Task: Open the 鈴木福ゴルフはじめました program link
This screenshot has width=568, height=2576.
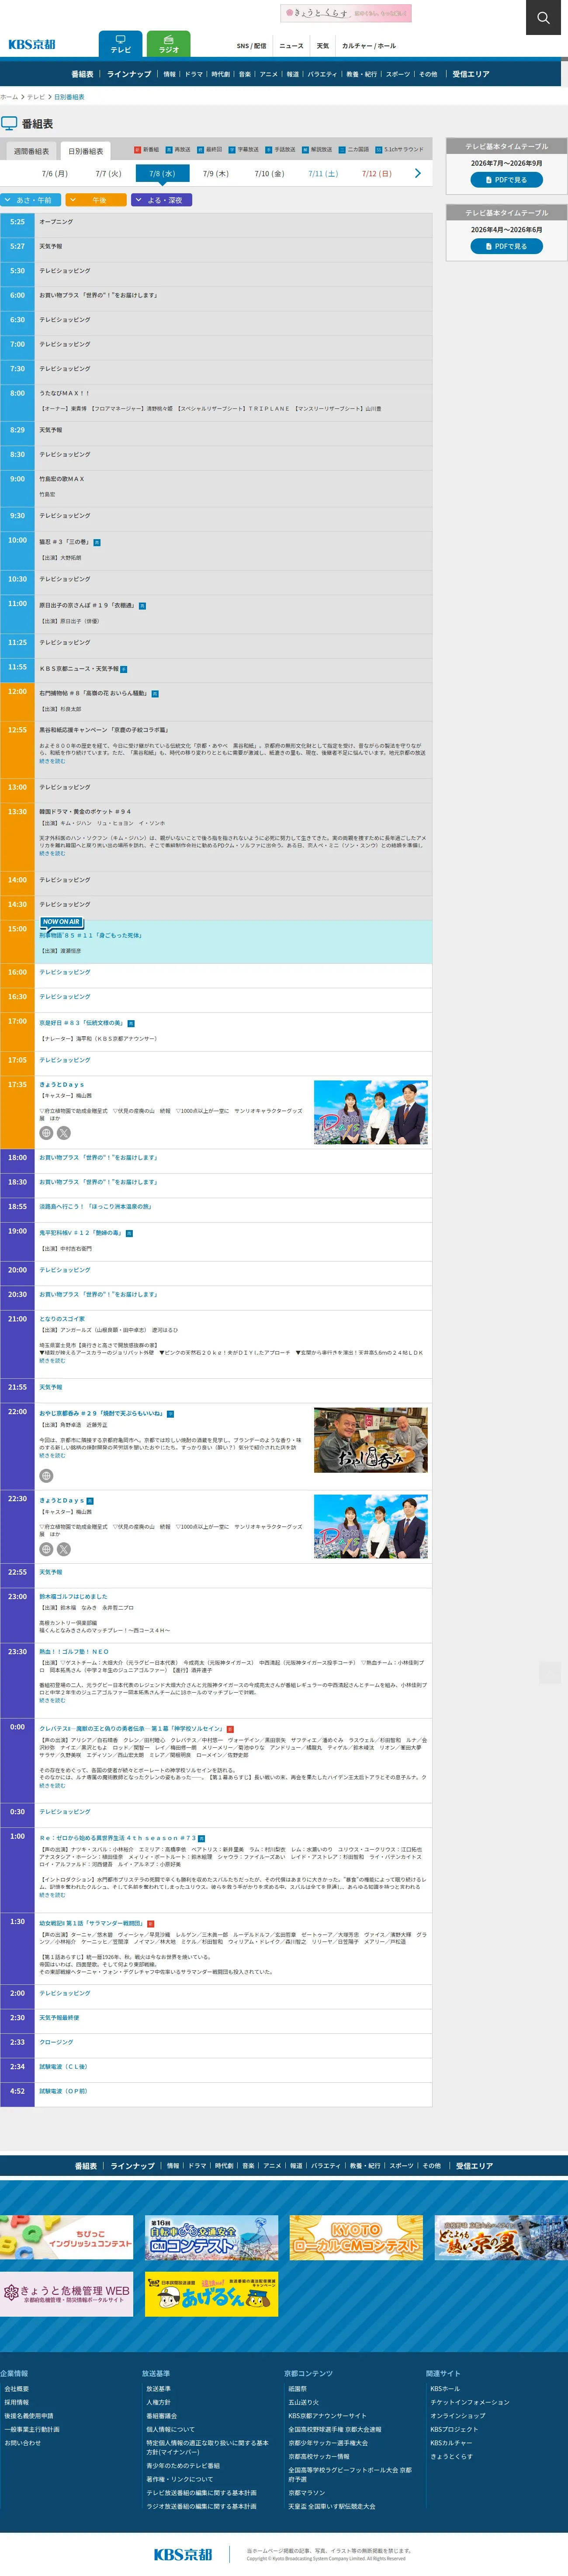Action: pos(73,1596)
